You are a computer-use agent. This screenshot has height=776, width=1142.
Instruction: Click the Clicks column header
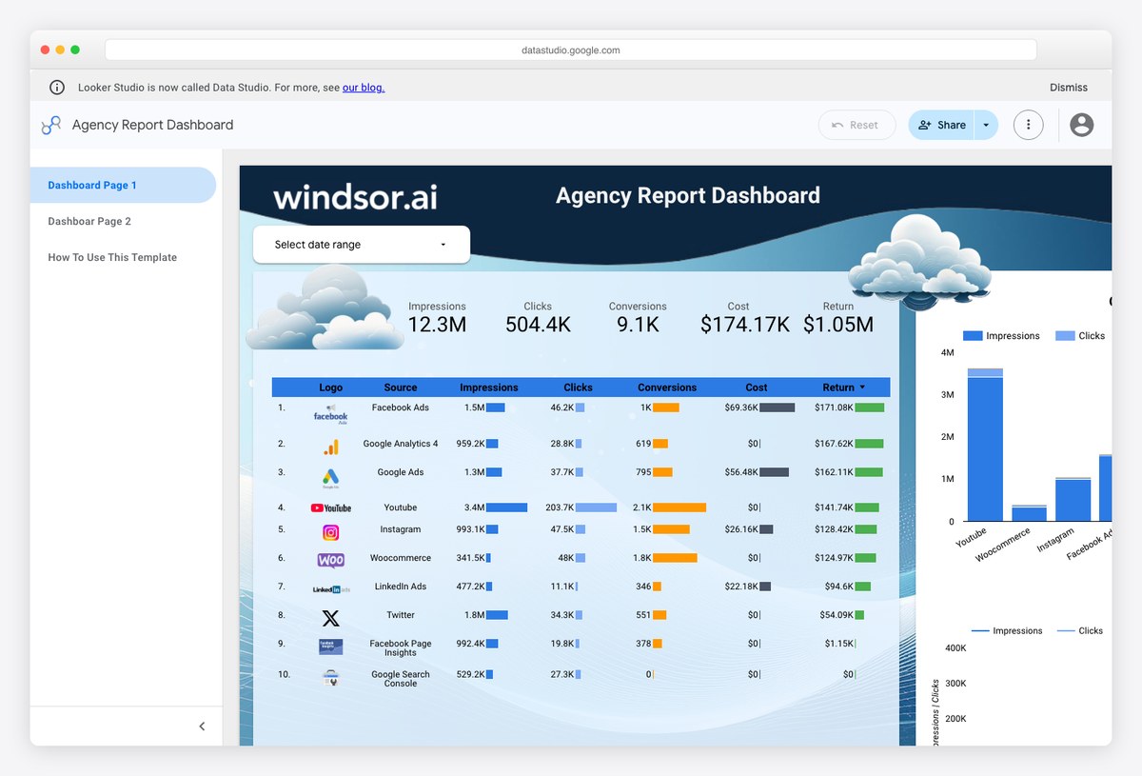578,388
